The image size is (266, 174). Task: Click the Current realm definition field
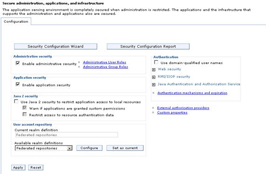click(x=66, y=135)
